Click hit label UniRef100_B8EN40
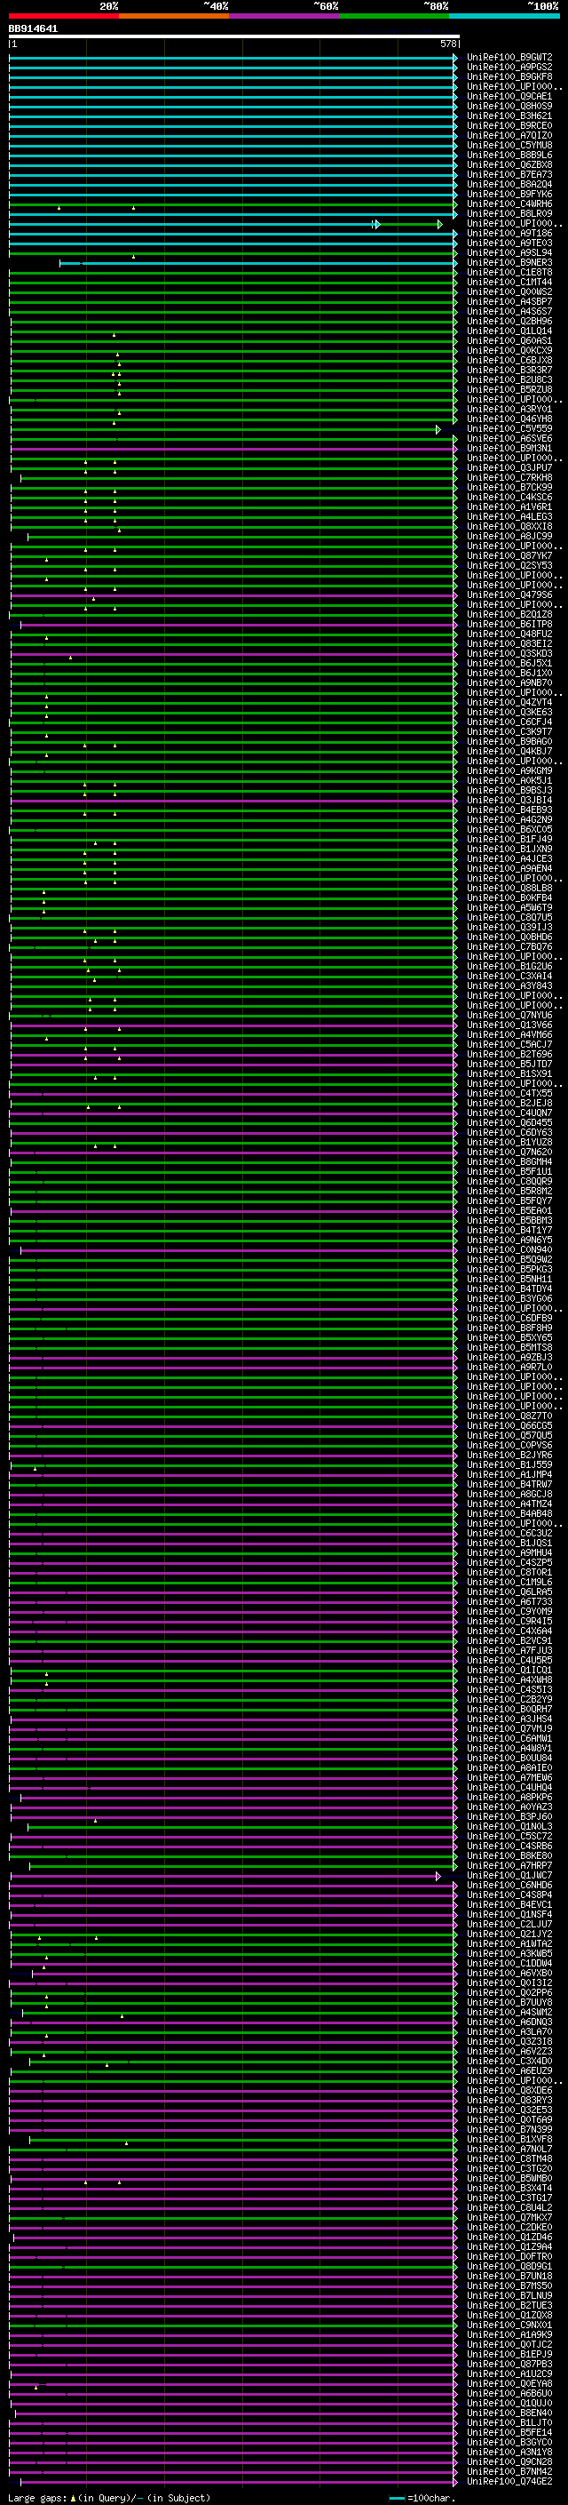This screenshot has width=568, height=2505. [509, 2413]
